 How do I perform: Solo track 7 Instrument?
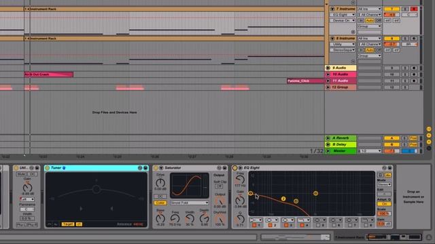405,9
